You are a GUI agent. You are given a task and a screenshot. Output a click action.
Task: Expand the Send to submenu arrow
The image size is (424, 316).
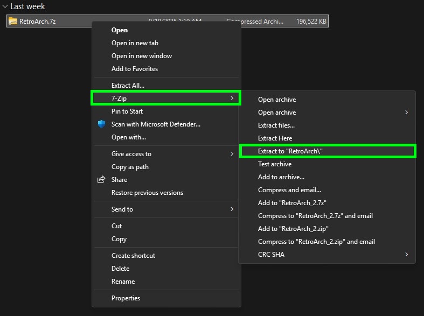pos(232,209)
